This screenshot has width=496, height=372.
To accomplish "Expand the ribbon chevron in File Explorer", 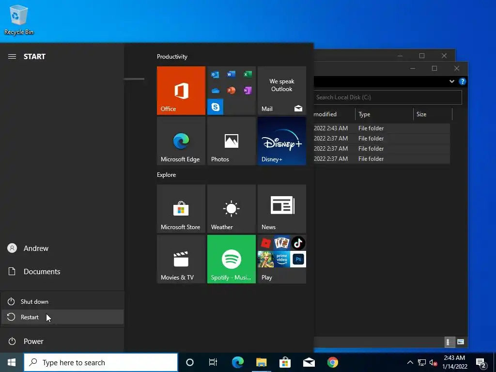I will [452, 81].
